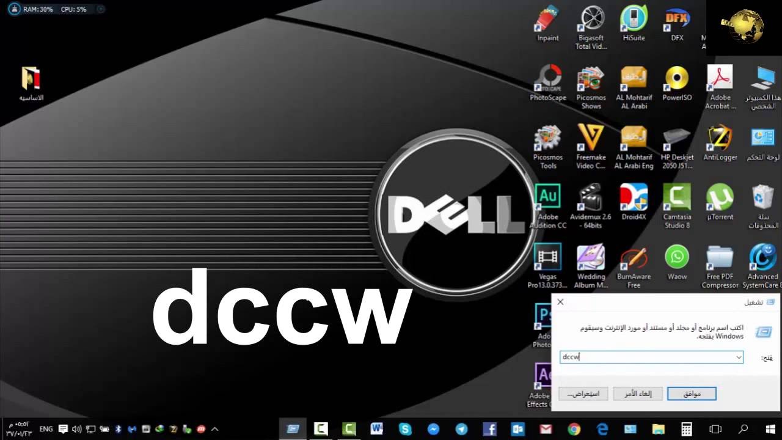
Task: Open the BurnAware Free shortcut
Action: coord(634,266)
